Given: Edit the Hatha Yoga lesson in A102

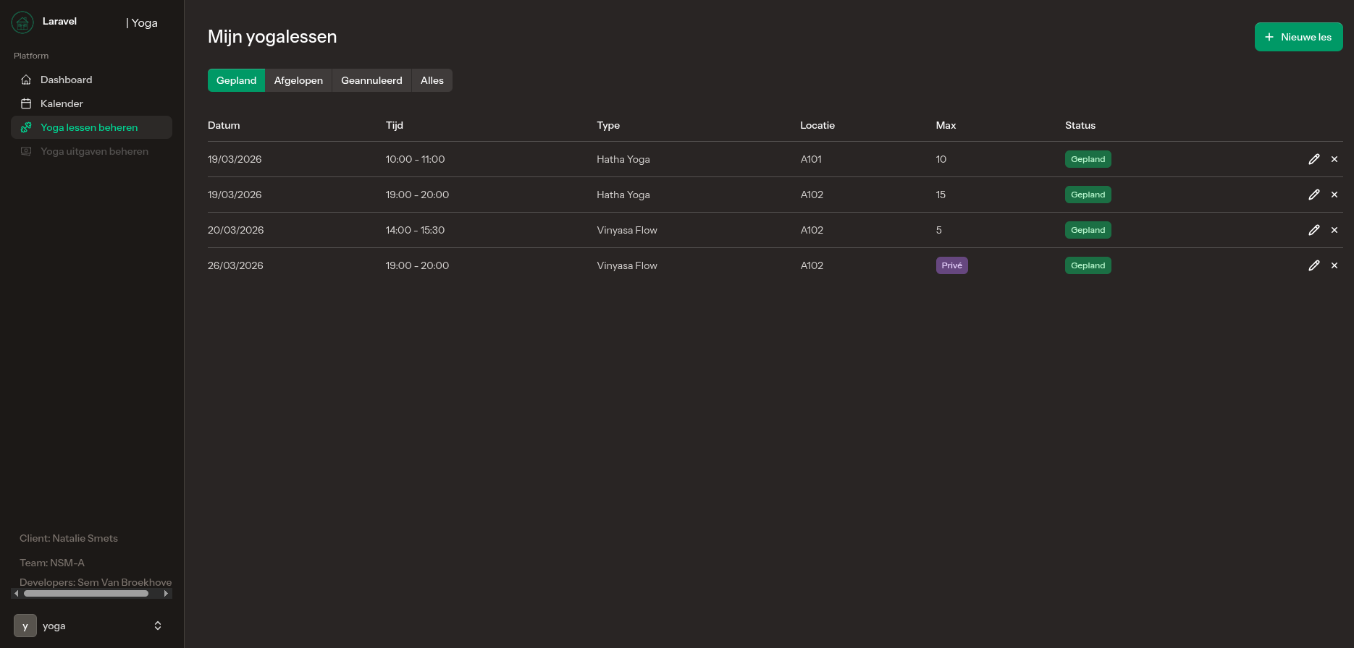Looking at the screenshot, I should pos(1313,195).
